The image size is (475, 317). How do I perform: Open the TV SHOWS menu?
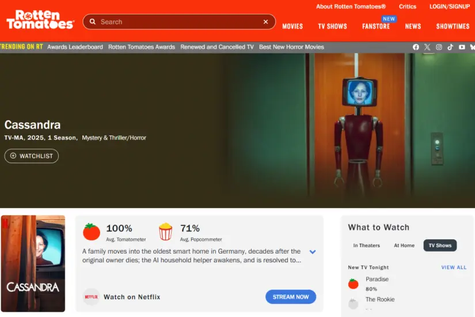332,27
